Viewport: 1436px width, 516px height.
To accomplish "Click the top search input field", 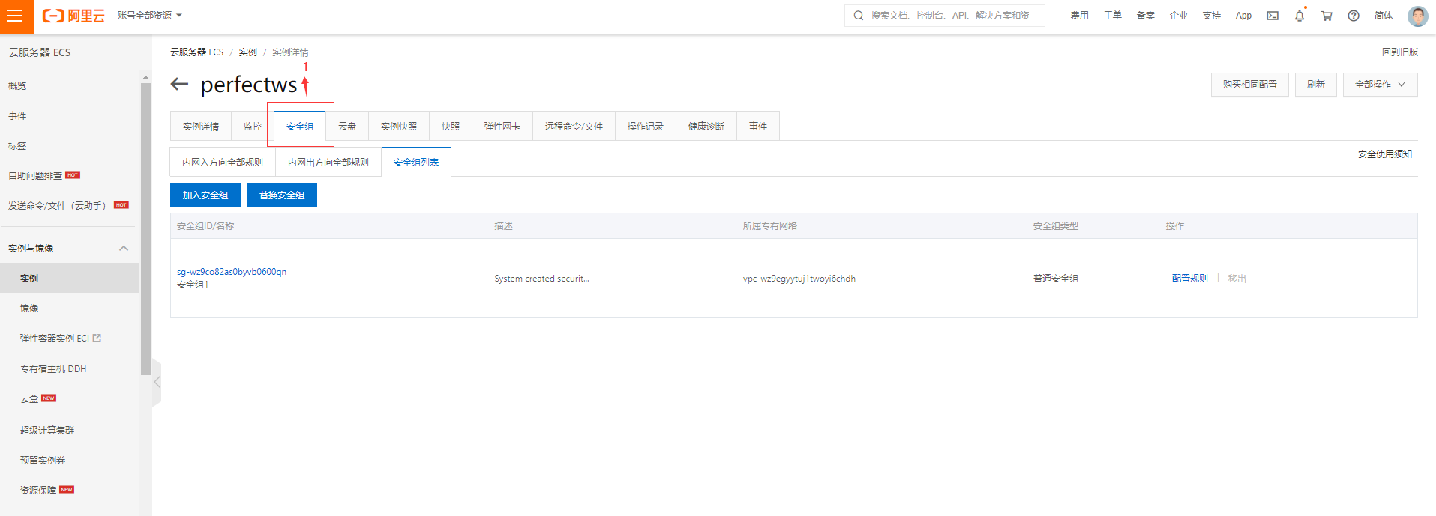I will coord(949,16).
